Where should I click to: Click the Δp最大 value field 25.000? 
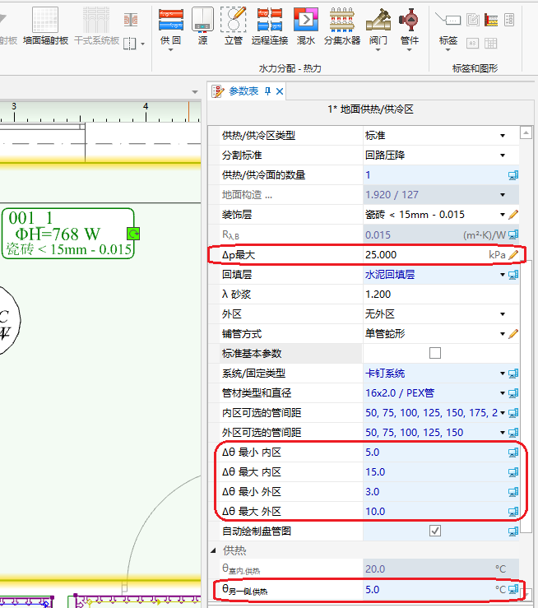(x=420, y=255)
